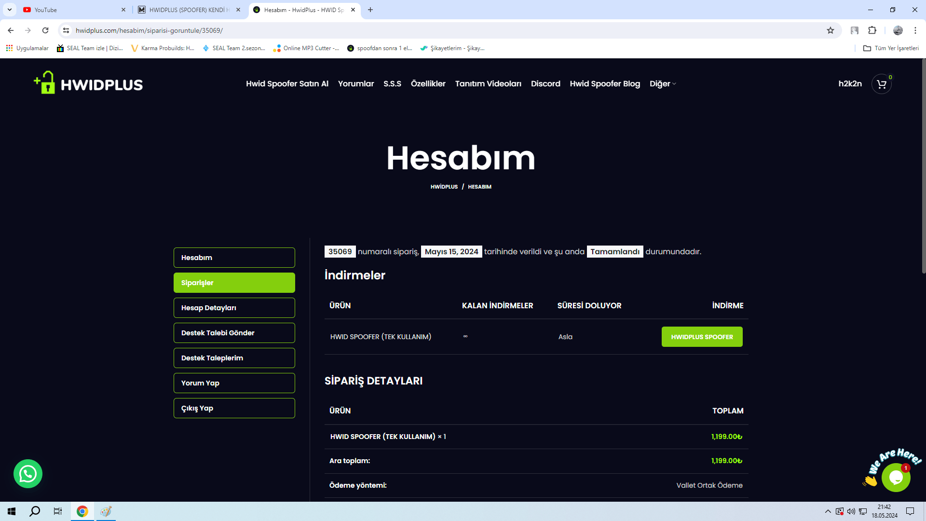Select the Siparişler sidebar item
Screen dimensions: 926x521
[x=234, y=283]
